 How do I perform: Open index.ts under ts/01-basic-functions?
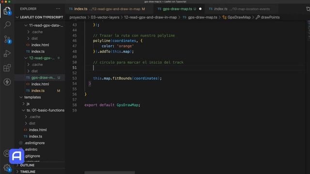(x=35, y=136)
